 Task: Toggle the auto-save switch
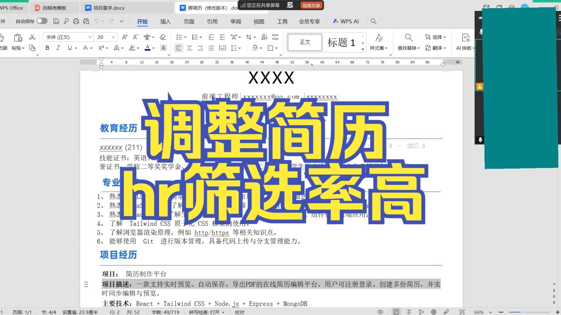pyautogui.click(x=42, y=21)
